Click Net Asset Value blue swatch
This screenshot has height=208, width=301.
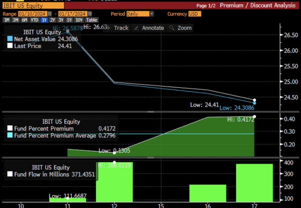pyautogui.click(x=10, y=39)
